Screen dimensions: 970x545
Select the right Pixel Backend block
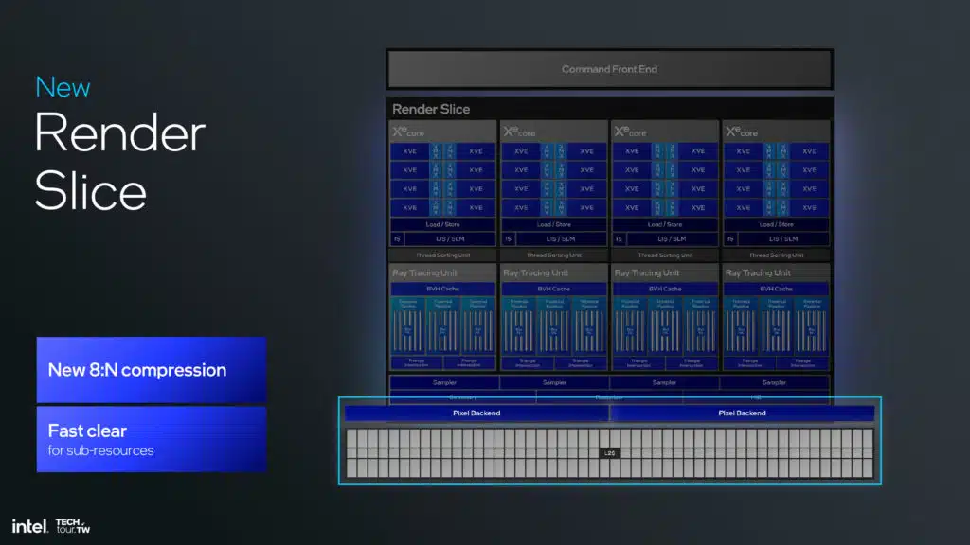click(743, 413)
